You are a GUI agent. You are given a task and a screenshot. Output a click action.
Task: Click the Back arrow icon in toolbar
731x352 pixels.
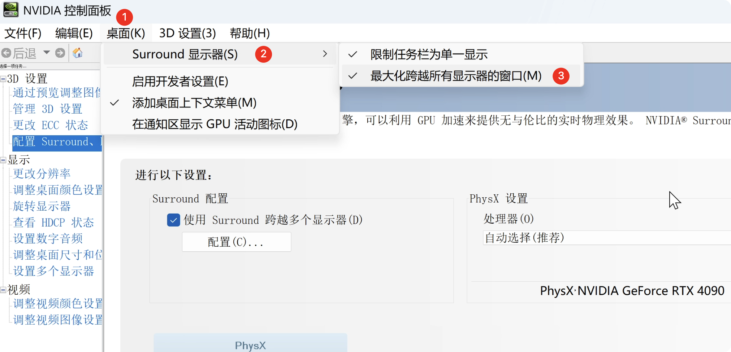6,53
